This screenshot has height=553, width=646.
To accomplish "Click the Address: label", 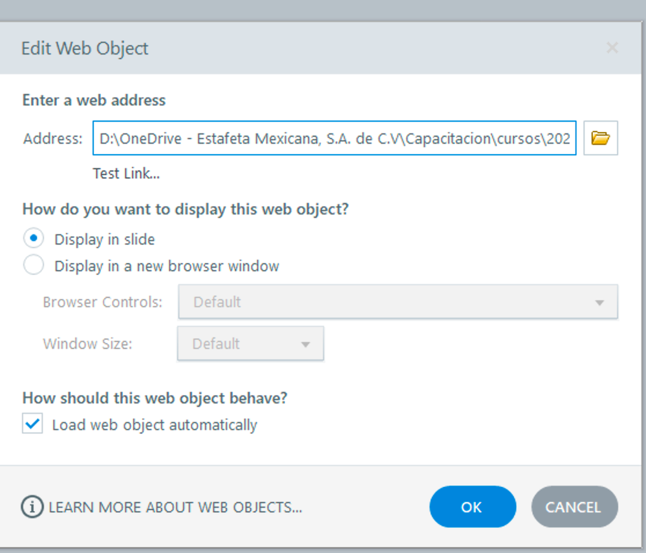I will (53, 139).
